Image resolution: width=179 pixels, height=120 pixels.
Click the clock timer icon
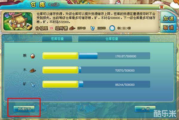(112, 28)
